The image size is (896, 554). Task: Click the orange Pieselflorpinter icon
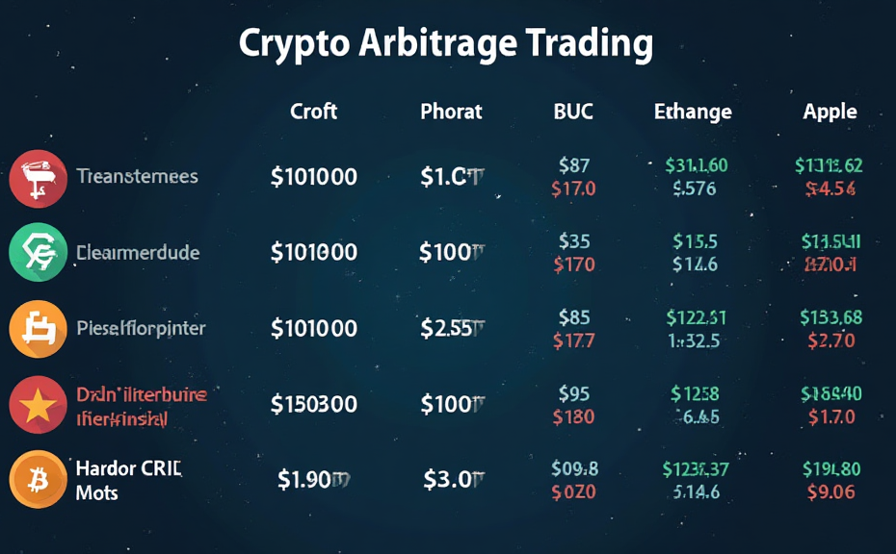click(38, 329)
